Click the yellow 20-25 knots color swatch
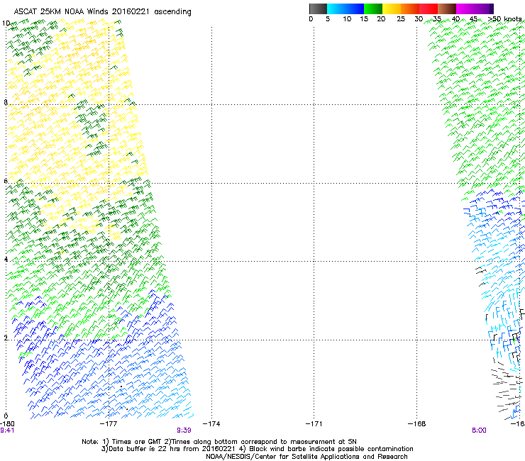The image size is (525, 461). pyautogui.click(x=392, y=9)
